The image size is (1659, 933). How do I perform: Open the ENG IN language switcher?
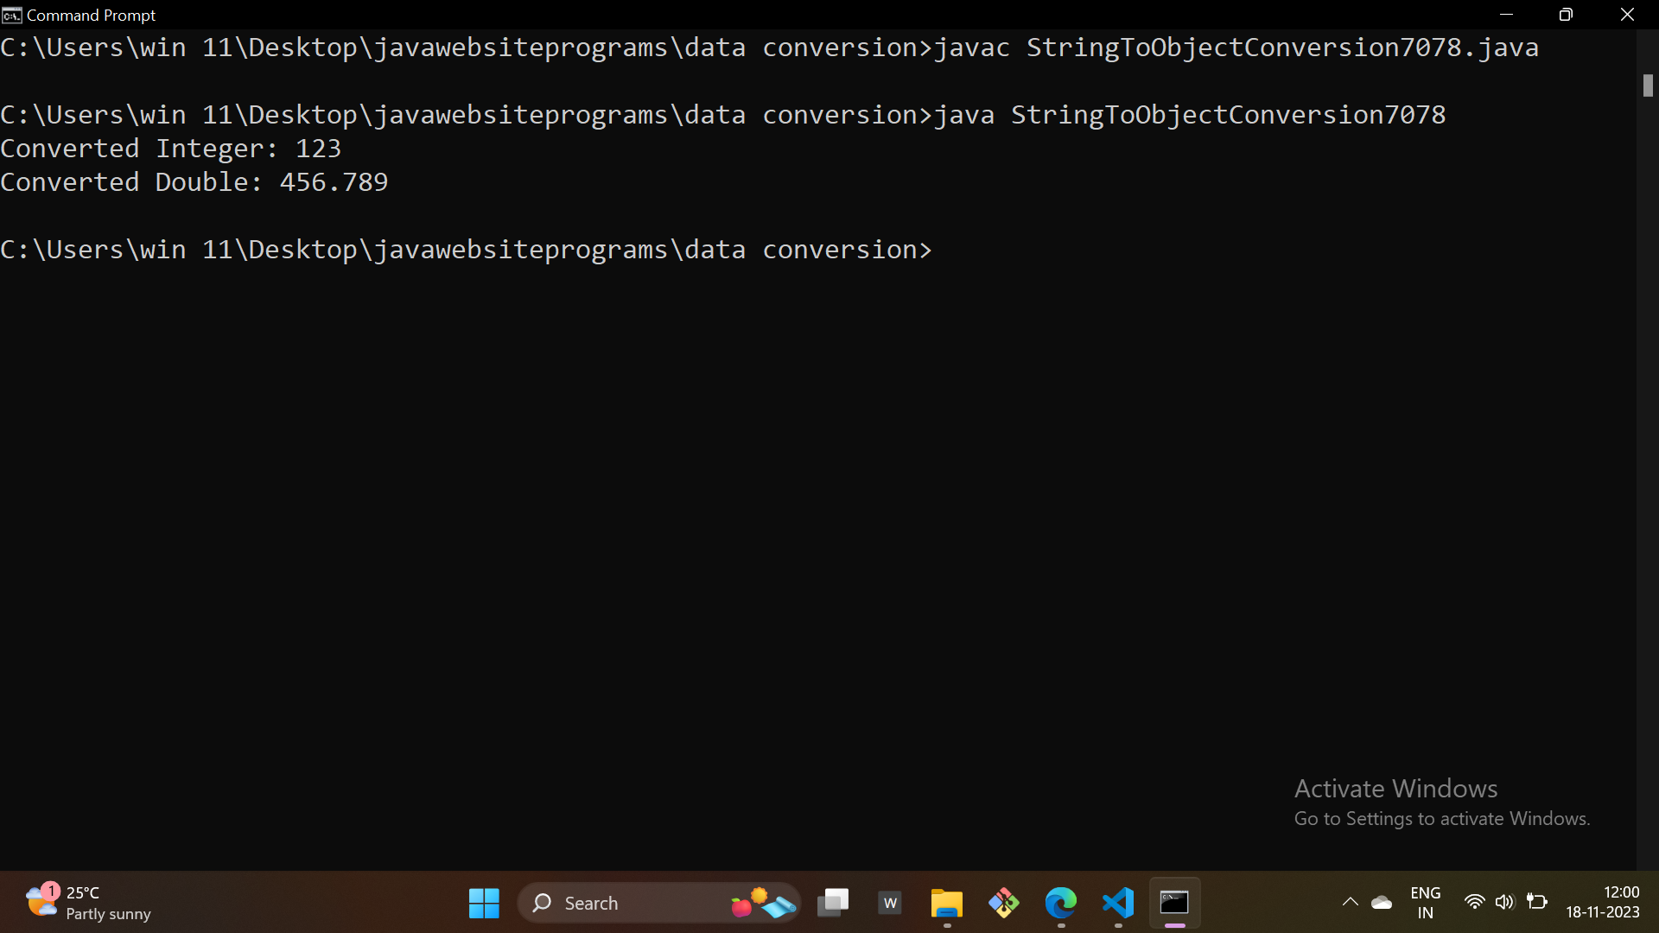click(1425, 903)
